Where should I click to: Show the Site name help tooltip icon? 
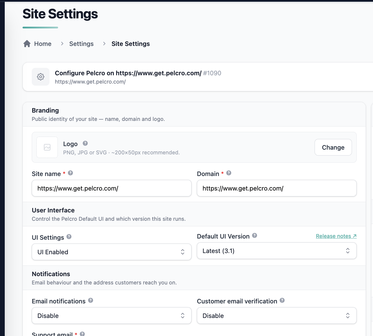click(x=70, y=173)
